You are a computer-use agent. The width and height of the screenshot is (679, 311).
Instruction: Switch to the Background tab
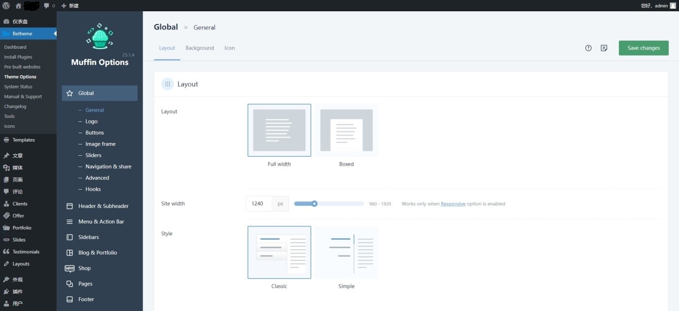point(200,48)
